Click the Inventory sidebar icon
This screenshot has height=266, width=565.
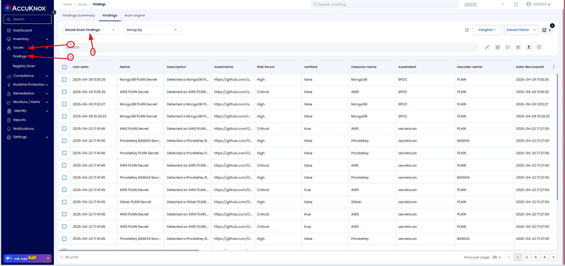tap(9, 39)
